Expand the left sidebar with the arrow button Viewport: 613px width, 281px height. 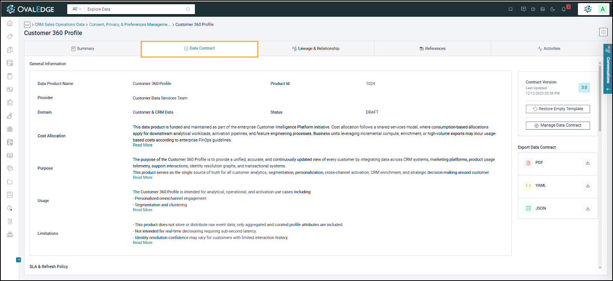coord(18,260)
